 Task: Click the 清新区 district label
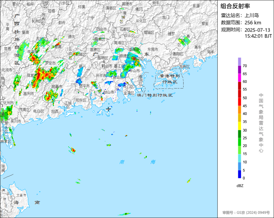coord(111,8)
